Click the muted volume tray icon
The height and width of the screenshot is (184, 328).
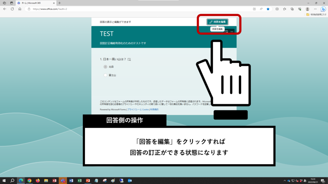click(297, 181)
